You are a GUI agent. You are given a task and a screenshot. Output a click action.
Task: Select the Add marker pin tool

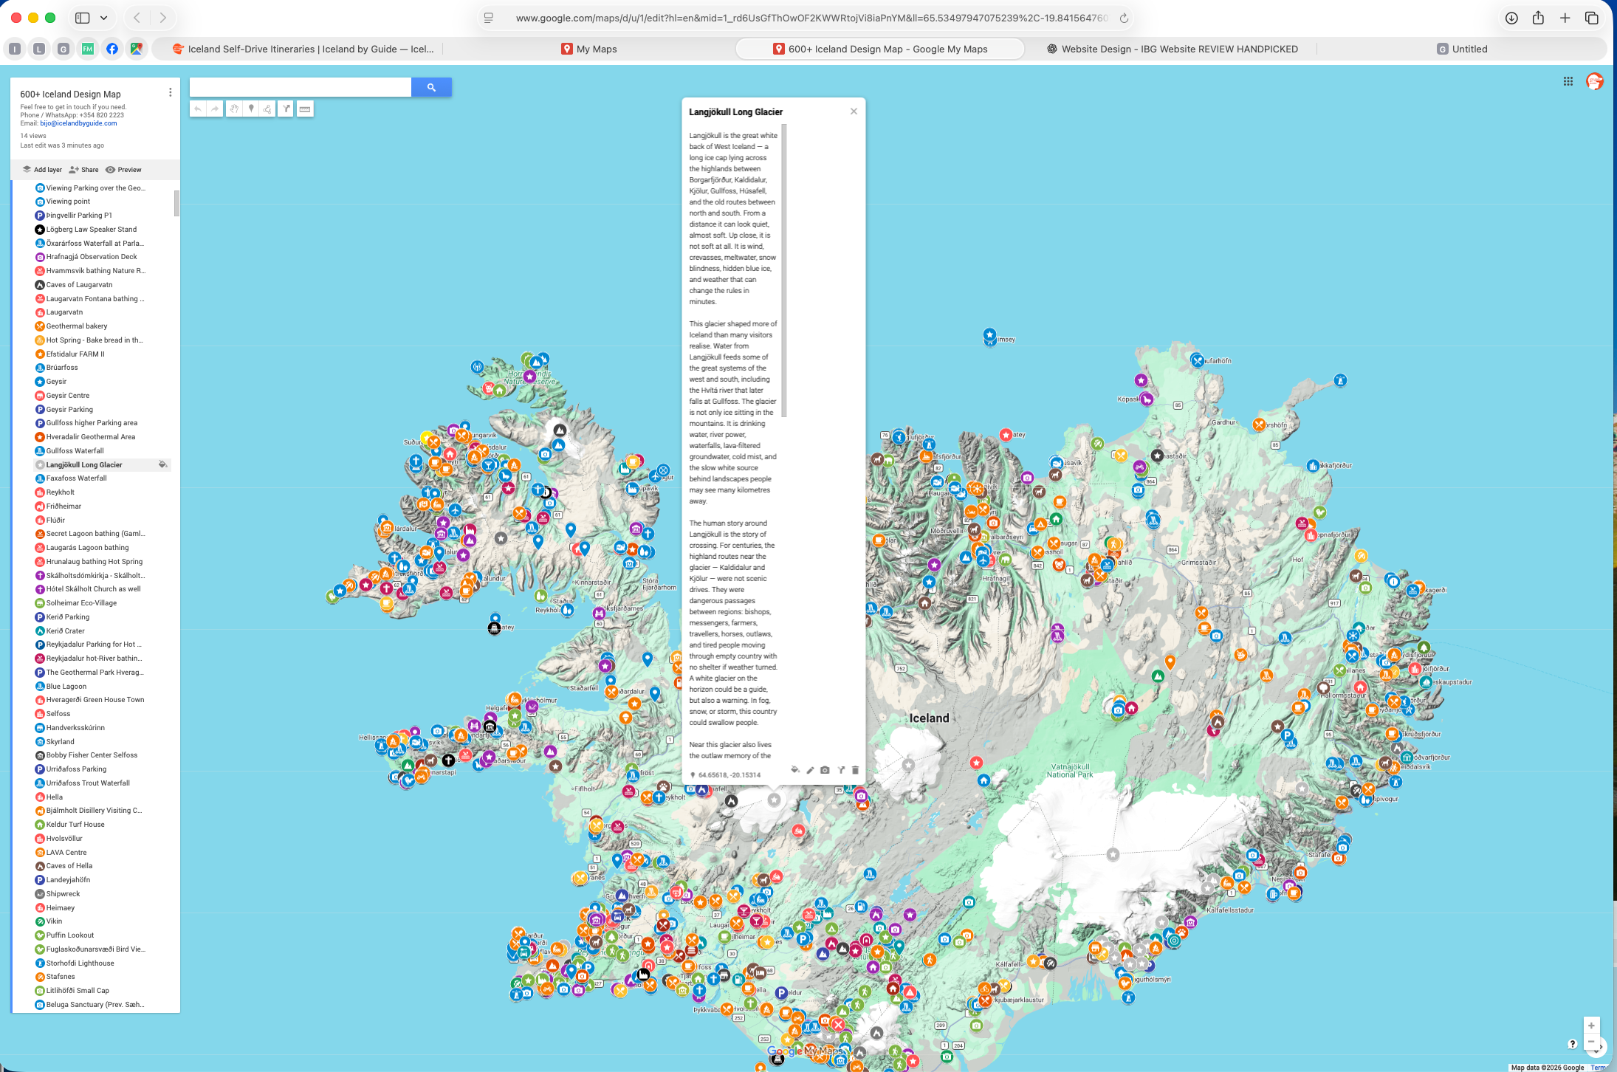coord(251,109)
